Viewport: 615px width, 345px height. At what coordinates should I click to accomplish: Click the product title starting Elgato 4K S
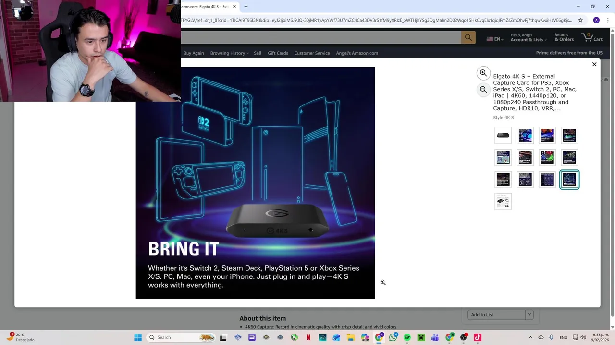[534, 92]
